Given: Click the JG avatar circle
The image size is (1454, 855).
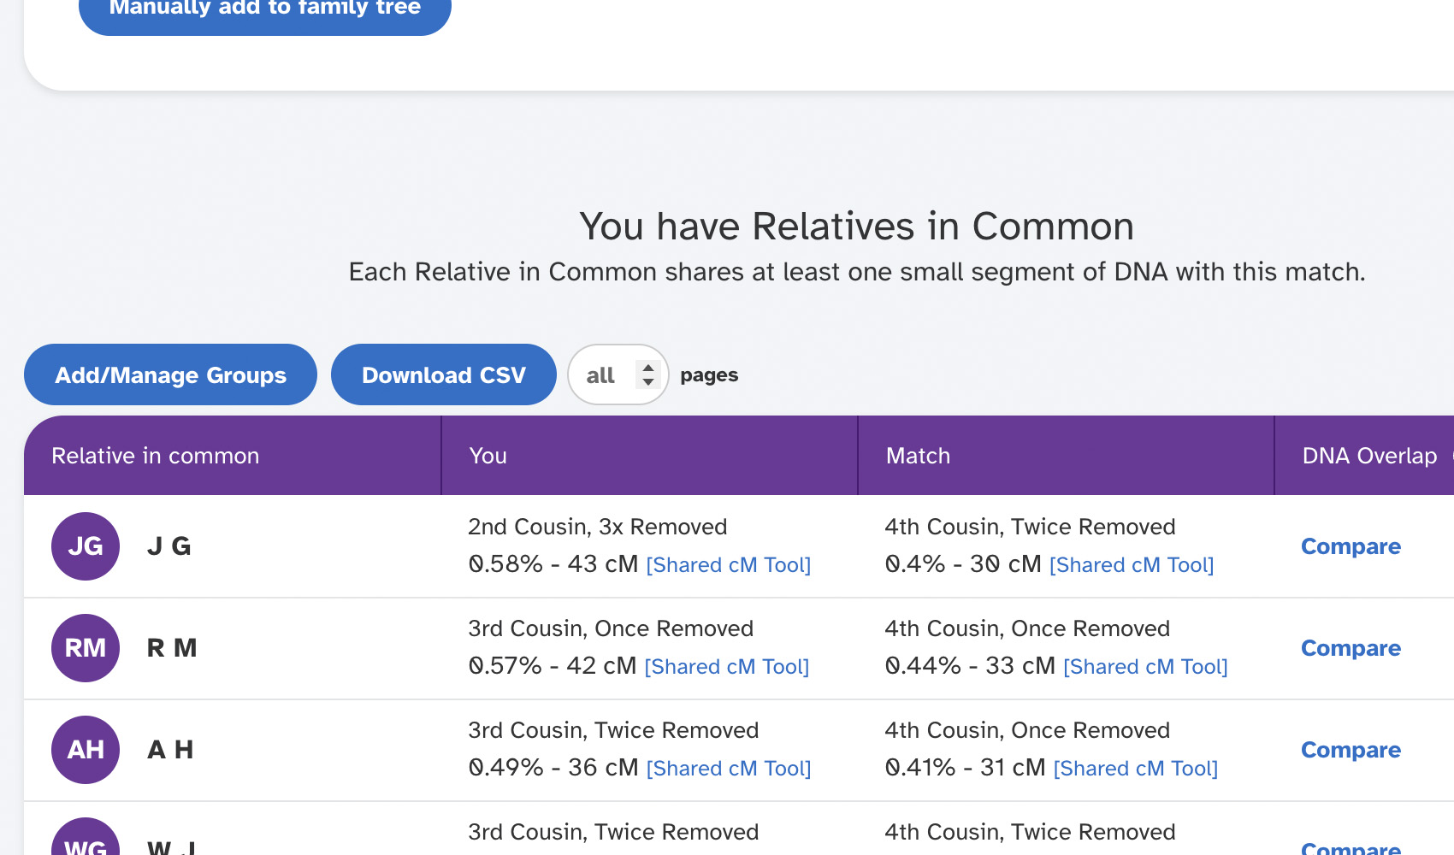Looking at the screenshot, I should 86,546.
